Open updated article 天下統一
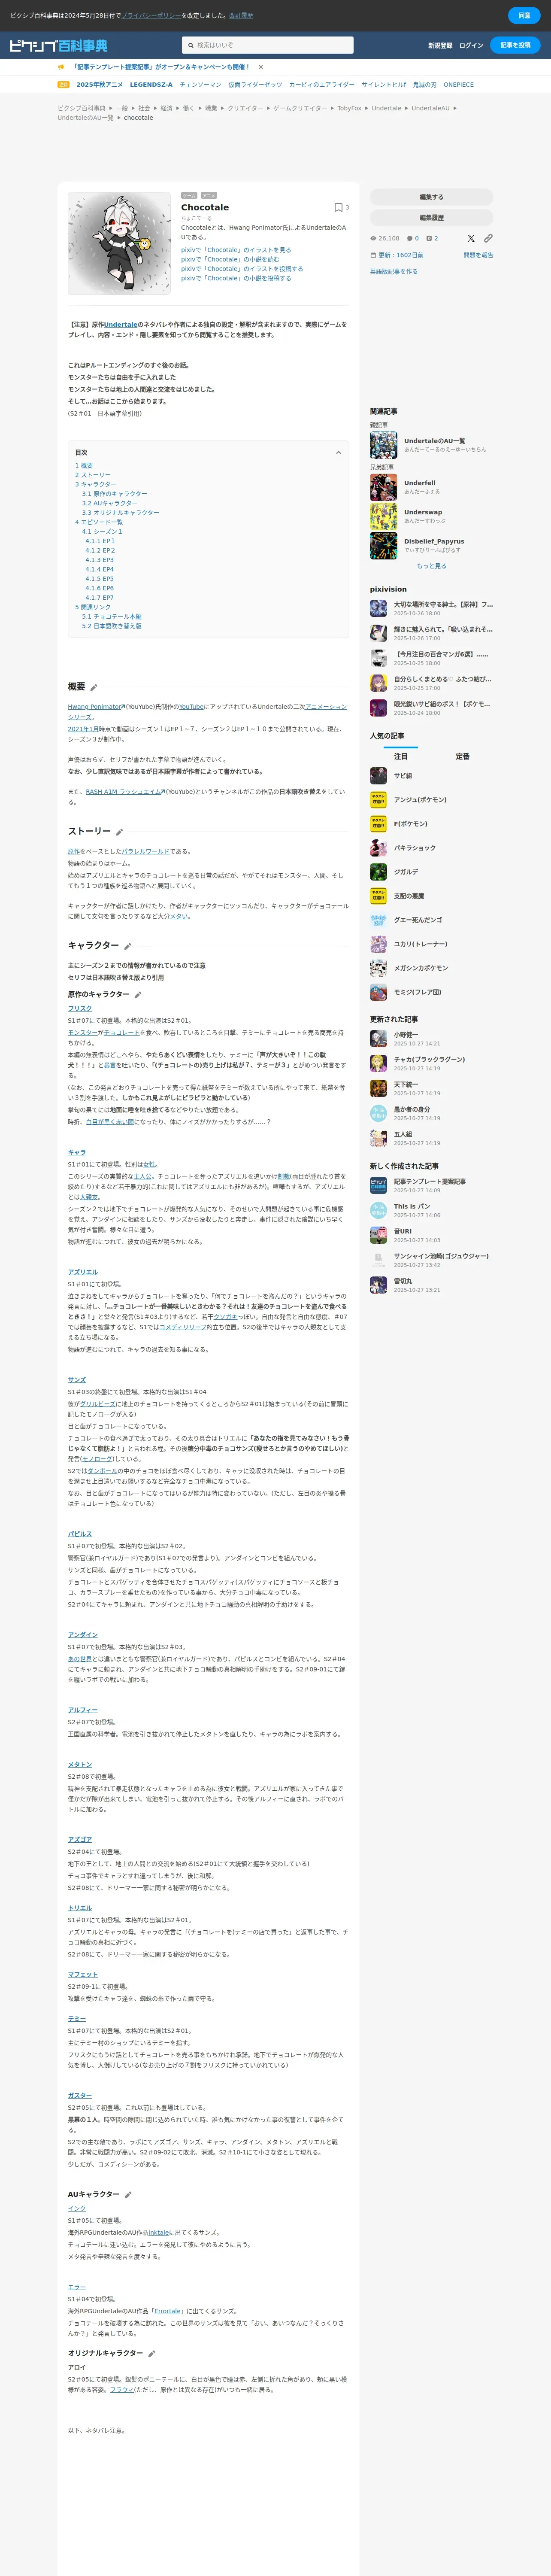The height and width of the screenshot is (2576, 551). pyautogui.click(x=406, y=1084)
